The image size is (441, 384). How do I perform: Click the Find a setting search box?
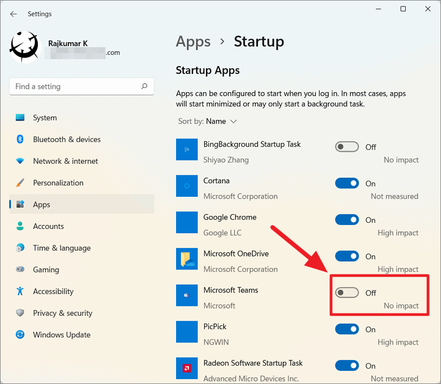click(81, 86)
